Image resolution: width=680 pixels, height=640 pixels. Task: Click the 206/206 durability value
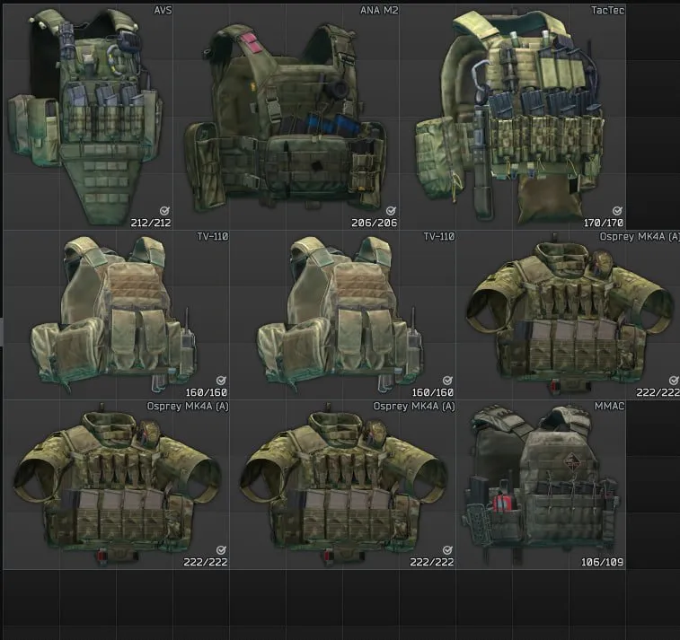(375, 223)
